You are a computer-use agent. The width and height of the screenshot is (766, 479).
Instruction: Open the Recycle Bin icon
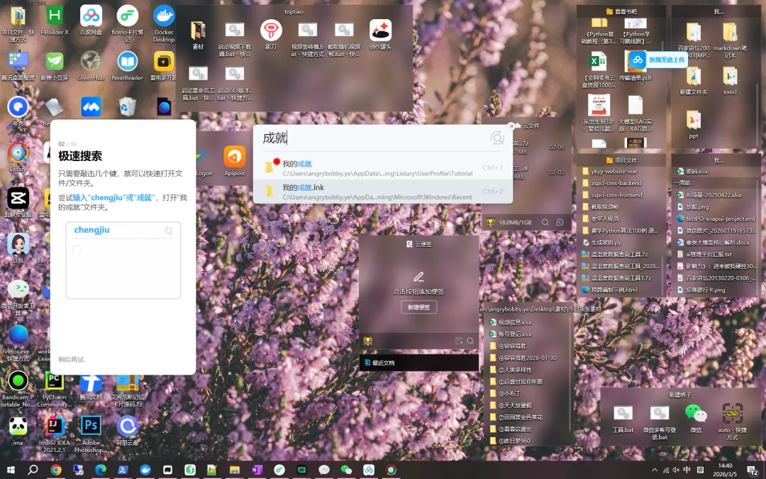[128, 106]
